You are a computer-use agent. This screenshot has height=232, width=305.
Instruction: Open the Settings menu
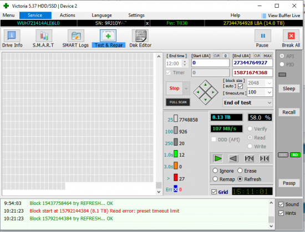[136, 16]
